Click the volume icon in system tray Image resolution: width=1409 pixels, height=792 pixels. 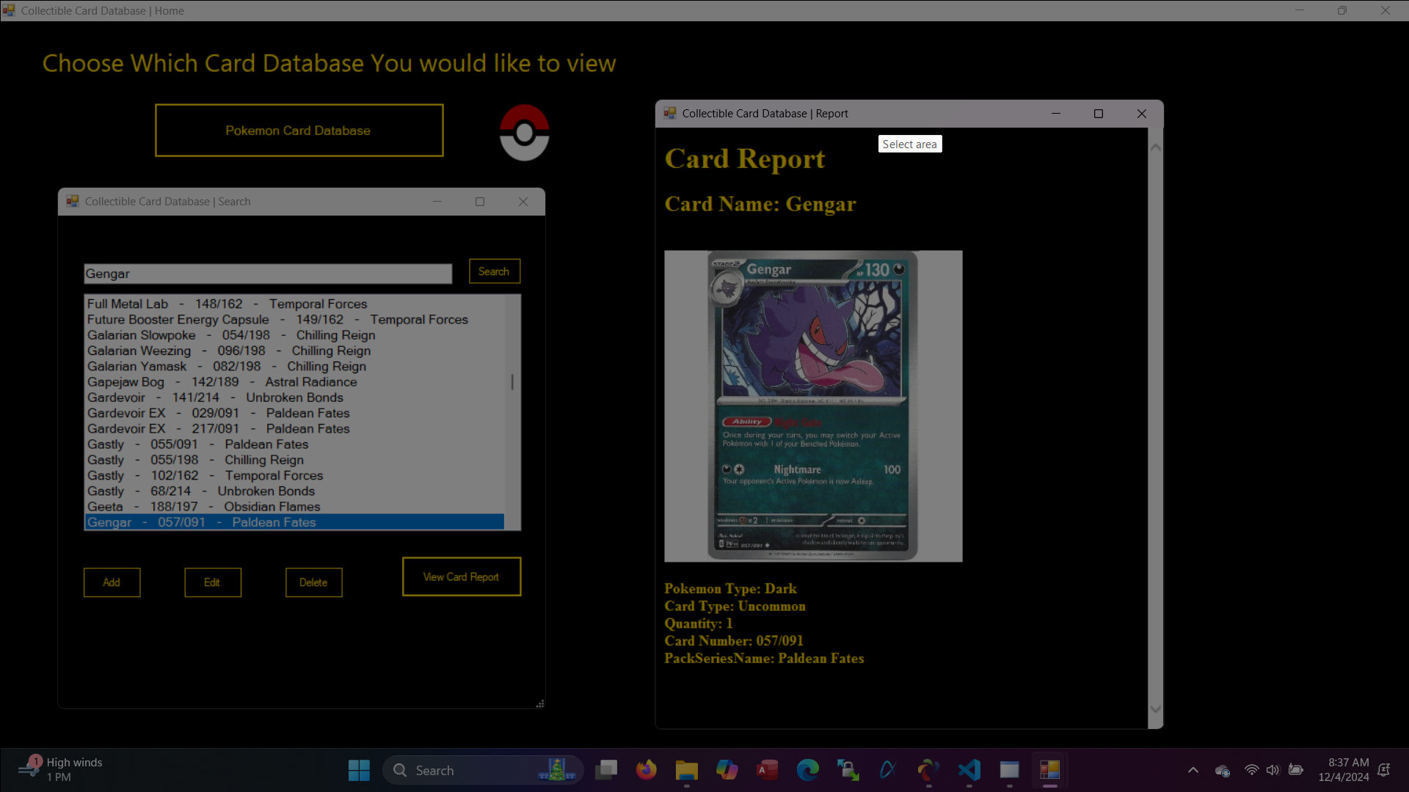tap(1273, 770)
